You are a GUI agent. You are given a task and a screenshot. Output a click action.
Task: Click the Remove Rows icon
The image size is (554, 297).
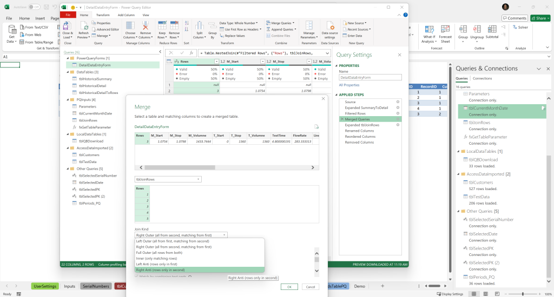tap(174, 26)
